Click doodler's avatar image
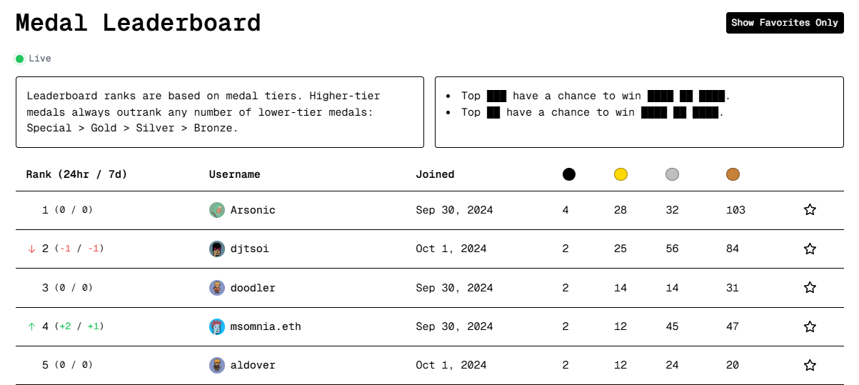859x385 pixels. (x=217, y=288)
